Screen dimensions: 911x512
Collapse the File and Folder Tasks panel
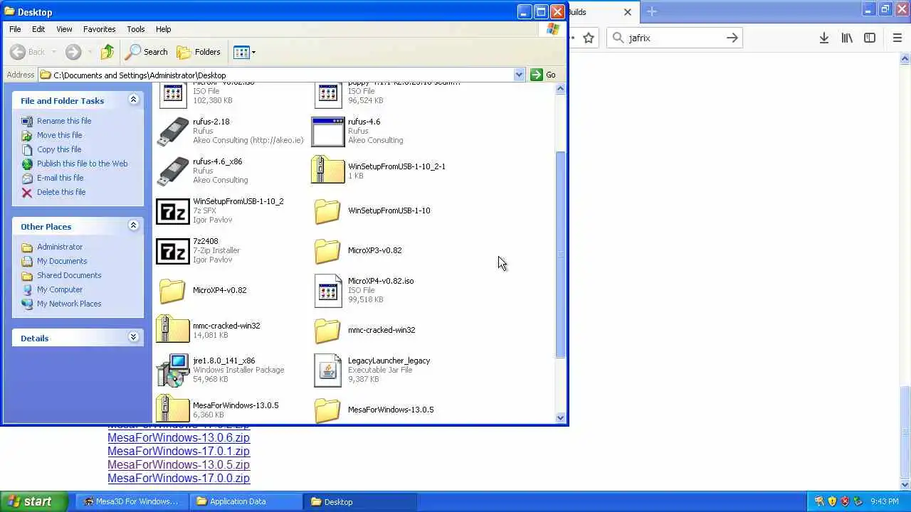[133, 100]
